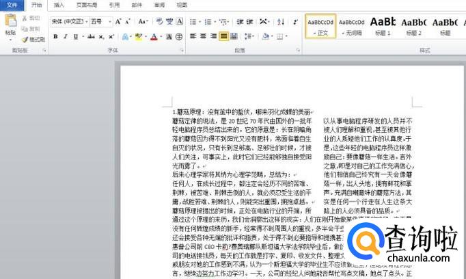Click the strikethrough (abc) icon

pyautogui.click(x=90, y=36)
